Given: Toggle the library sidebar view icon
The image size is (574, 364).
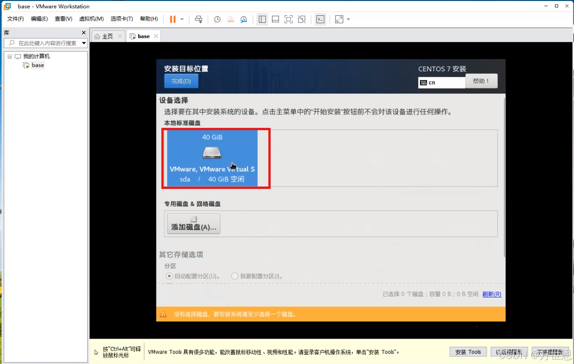Looking at the screenshot, I should tap(262, 19).
